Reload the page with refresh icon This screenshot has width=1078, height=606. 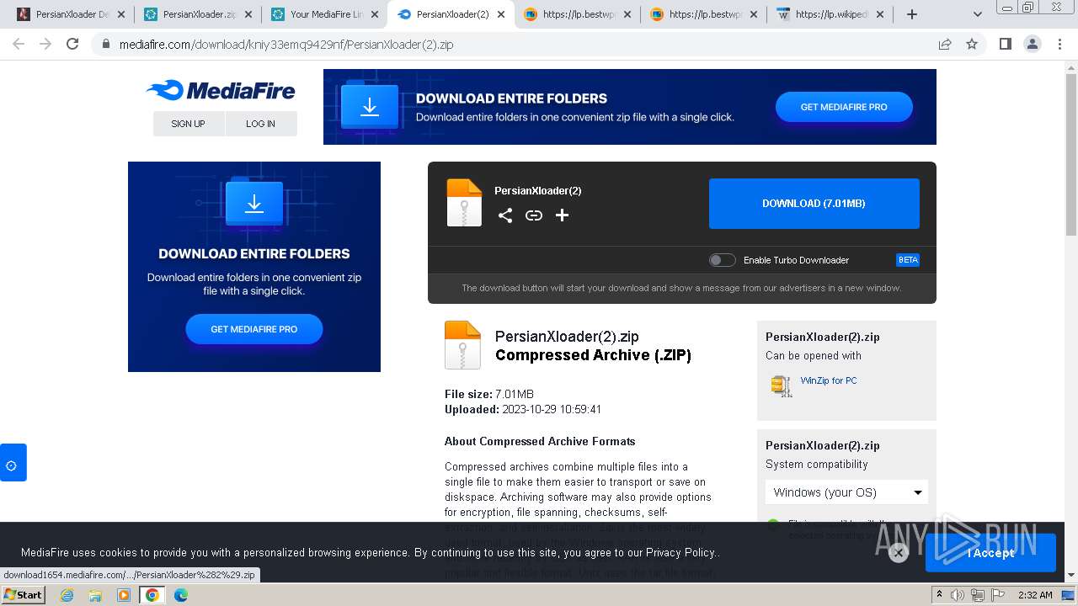[x=72, y=45]
